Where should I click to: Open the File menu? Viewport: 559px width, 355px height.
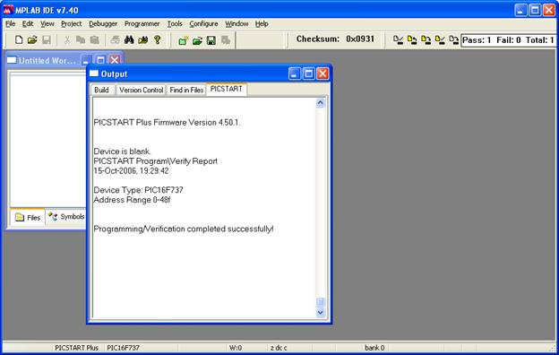(11, 24)
